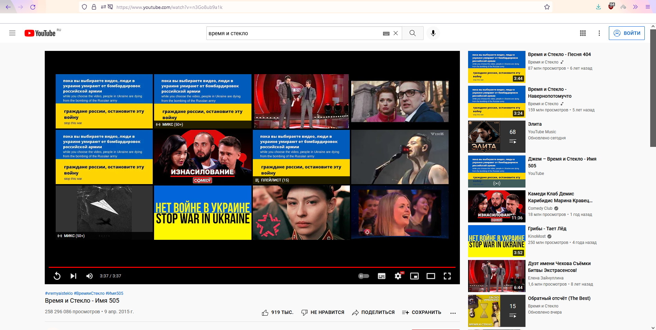Select end-screen ИЗНАСИЛОВАНИЕ Comedy thumbnail
This screenshot has width=656, height=330.
(x=203, y=157)
